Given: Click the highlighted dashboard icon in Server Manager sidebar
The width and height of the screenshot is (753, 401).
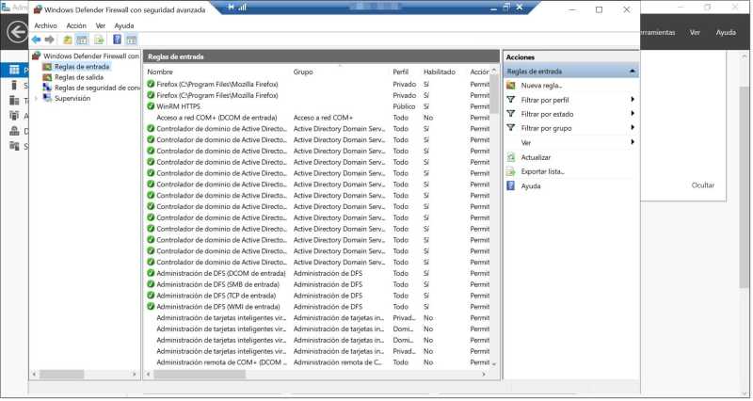Looking at the screenshot, I should click(14, 70).
